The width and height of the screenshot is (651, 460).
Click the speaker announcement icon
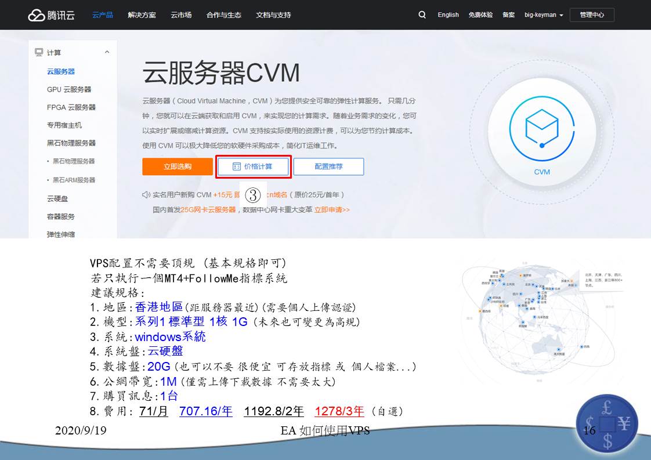coord(146,195)
